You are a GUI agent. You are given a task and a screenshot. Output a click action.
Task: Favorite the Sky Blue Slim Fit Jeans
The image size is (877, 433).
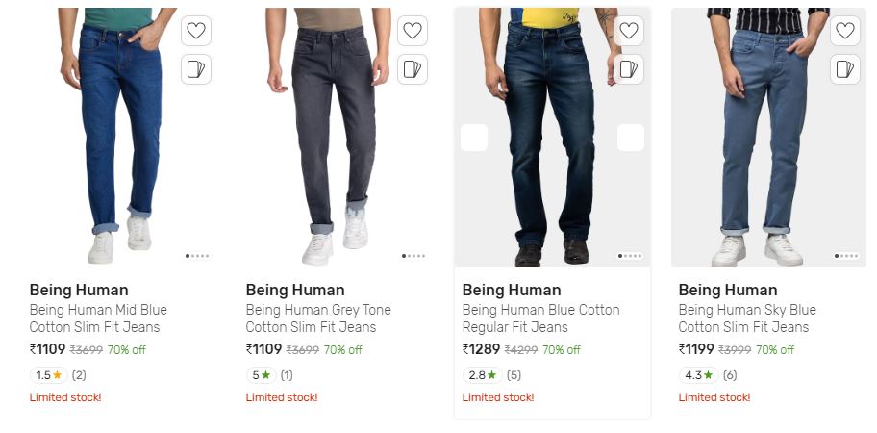tap(845, 30)
